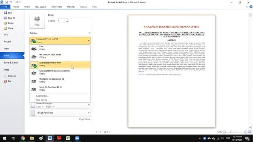Show hidden system tray icons
Image resolution: width=253 pixels, height=142 pixels.
pyautogui.click(x=200, y=138)
